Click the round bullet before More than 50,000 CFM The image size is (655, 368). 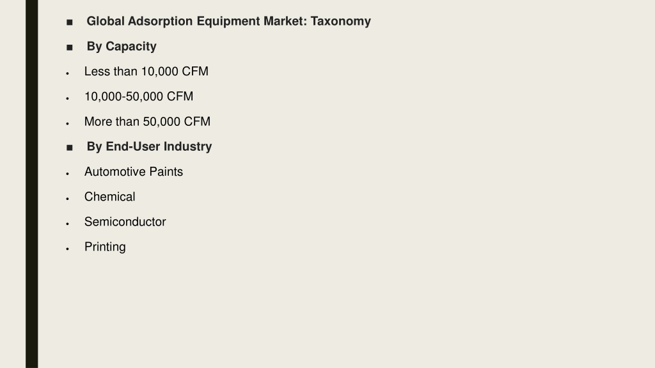coord(67,123)
